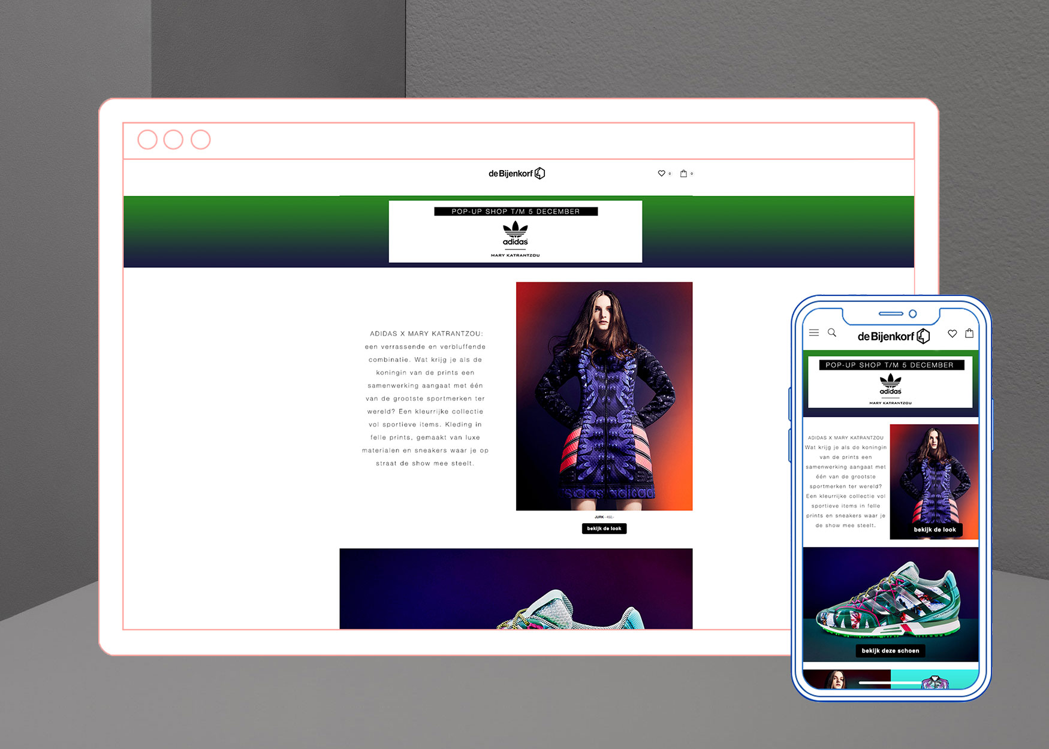Viewport: 1049px width, 749px height.
Task: Tap 'bekijk de look' on the phone
Action: [x=935, y=530]
